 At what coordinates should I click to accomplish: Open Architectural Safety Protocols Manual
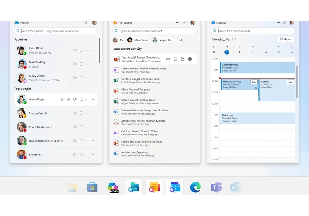(154, 122)
